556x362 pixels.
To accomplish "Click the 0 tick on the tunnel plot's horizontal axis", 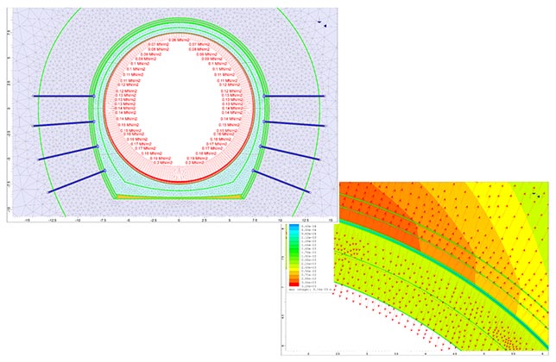I will point(179,220).
